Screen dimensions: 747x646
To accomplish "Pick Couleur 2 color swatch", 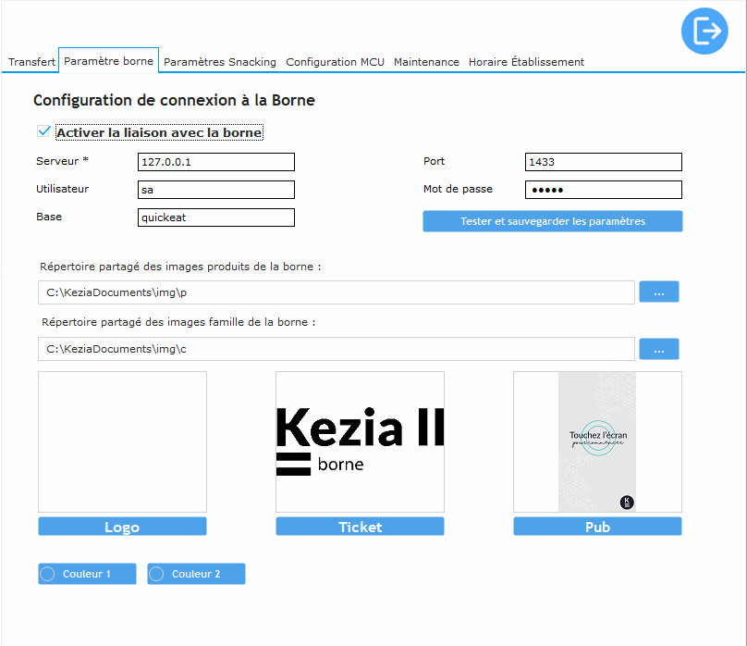I will [x=196, y=574].
